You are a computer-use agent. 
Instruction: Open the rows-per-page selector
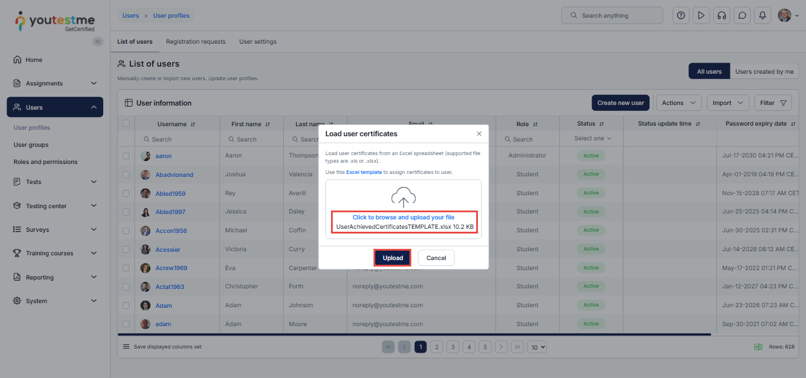point(537,347)
